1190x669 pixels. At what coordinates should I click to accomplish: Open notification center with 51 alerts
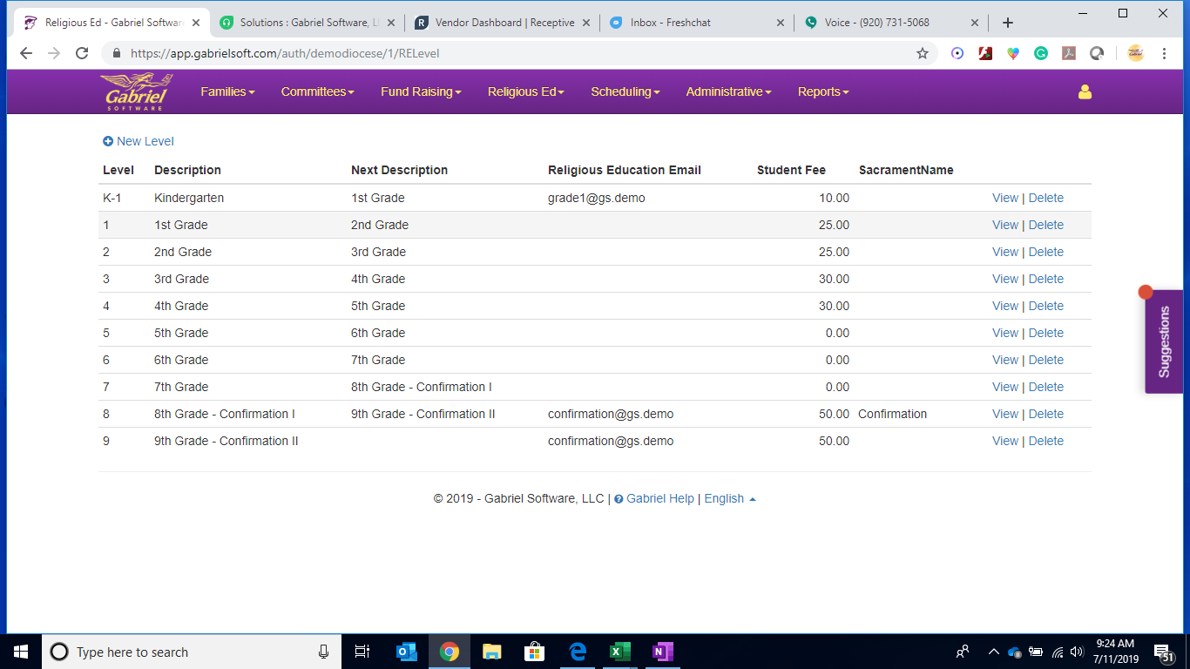[x=1163, y=652]
